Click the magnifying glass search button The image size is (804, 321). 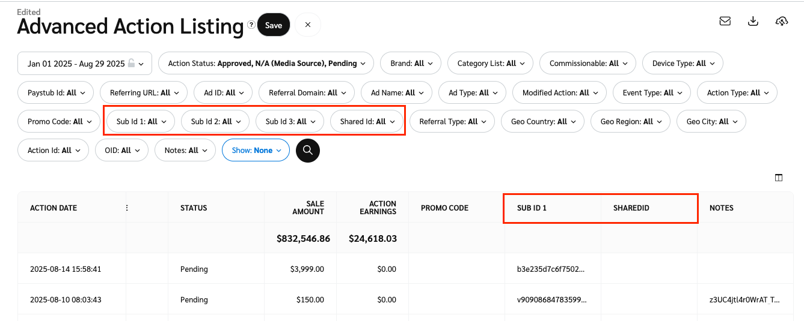click(x=308, y=151)
